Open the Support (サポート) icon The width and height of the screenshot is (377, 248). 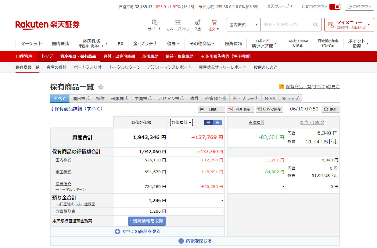click(x=155, y=23)
